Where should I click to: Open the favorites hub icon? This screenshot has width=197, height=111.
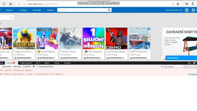click(187, 4)
